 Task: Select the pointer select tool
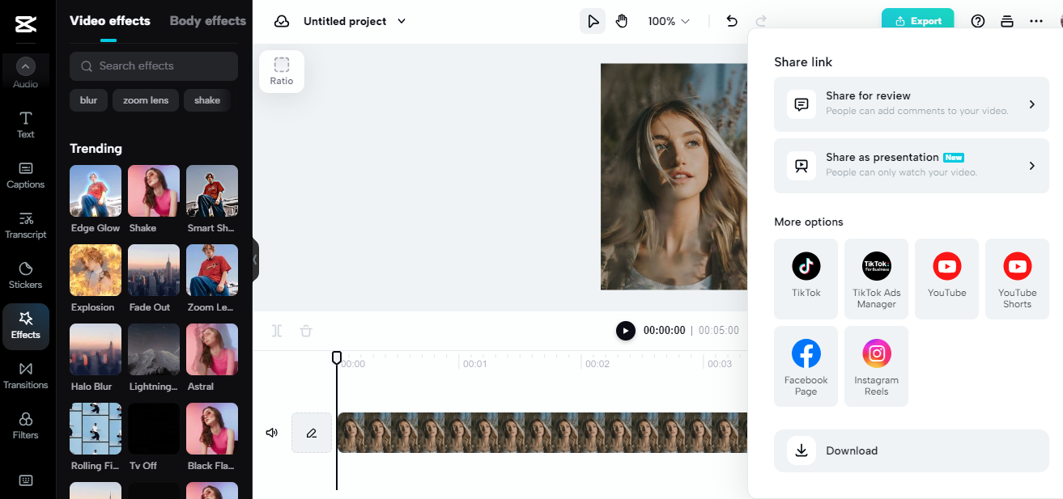[x=593, y=21]
